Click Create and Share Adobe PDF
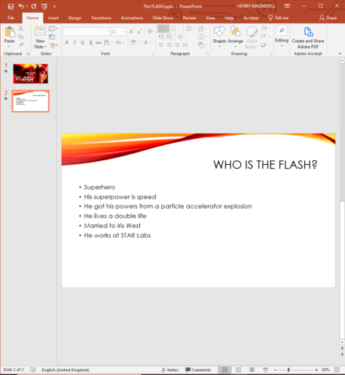This screenshot has width=345, height=375. 308,37
